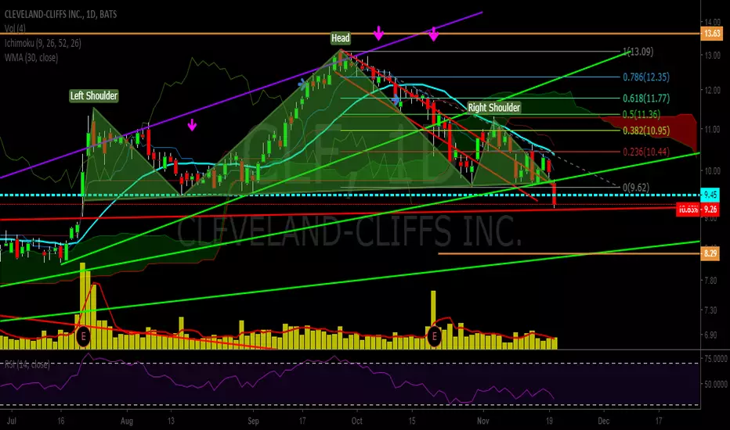Select the WMA (30, close) indicator label
The height and width of the screenshot is (430, 730).
31,58
